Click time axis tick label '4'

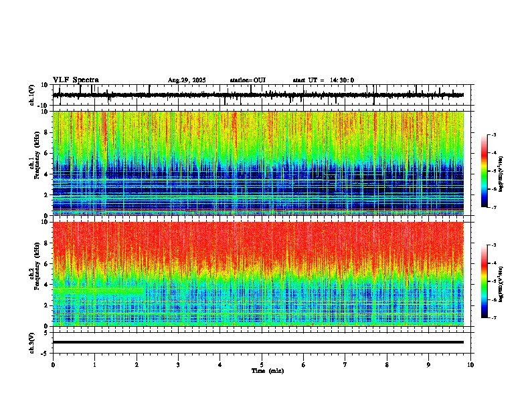pyautogui.click(x=220, y=365)
